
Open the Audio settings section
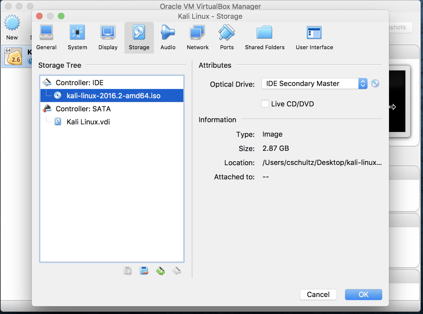click(168, 38)
